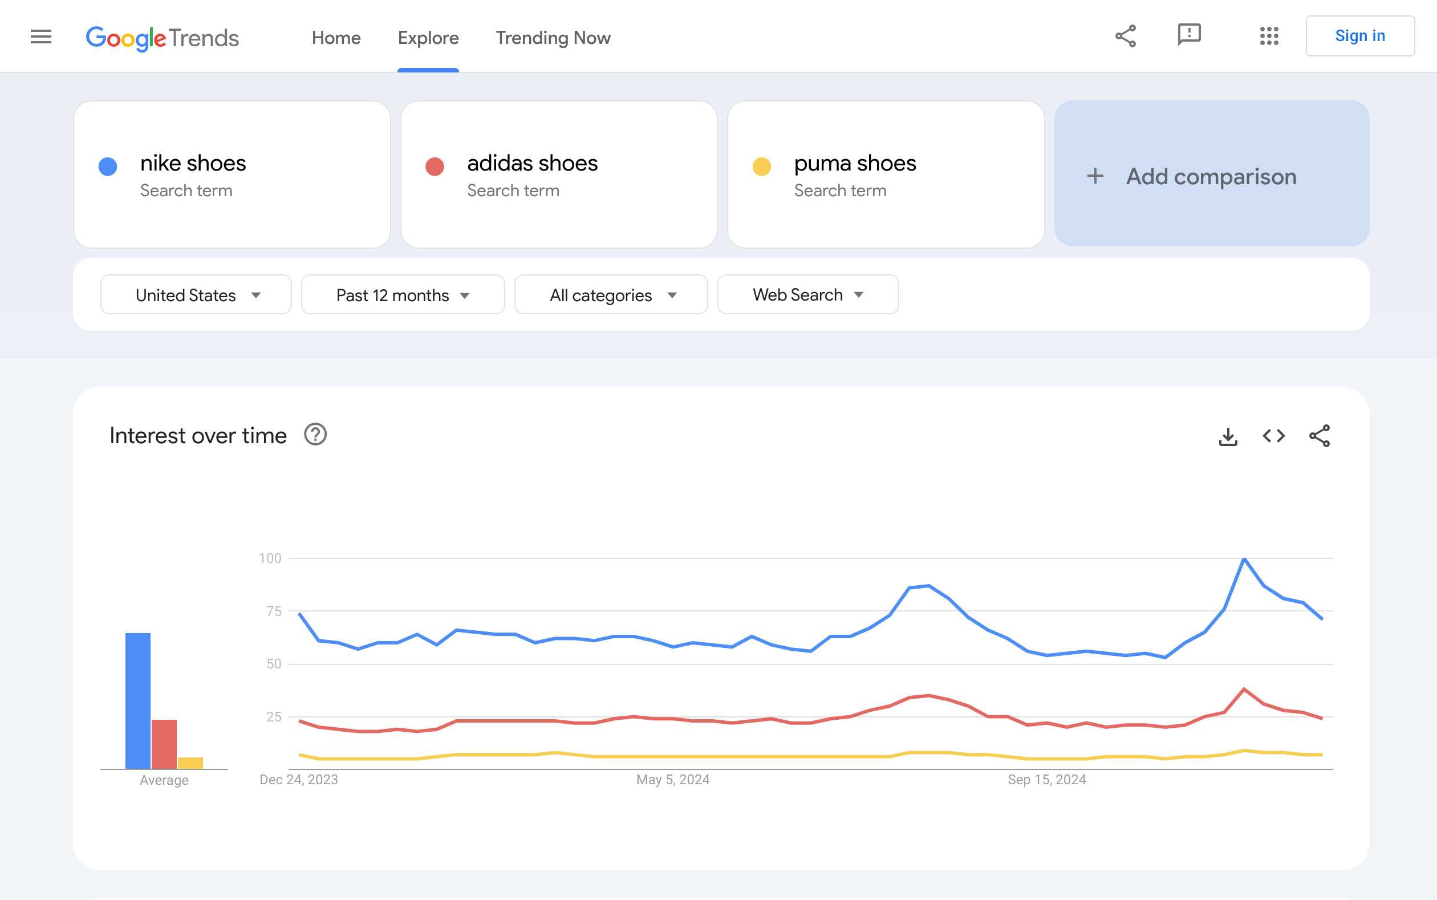Click the blue average bar
Image resolution: width=1437 pixels, height=900 pixels.
click(138, 701)
